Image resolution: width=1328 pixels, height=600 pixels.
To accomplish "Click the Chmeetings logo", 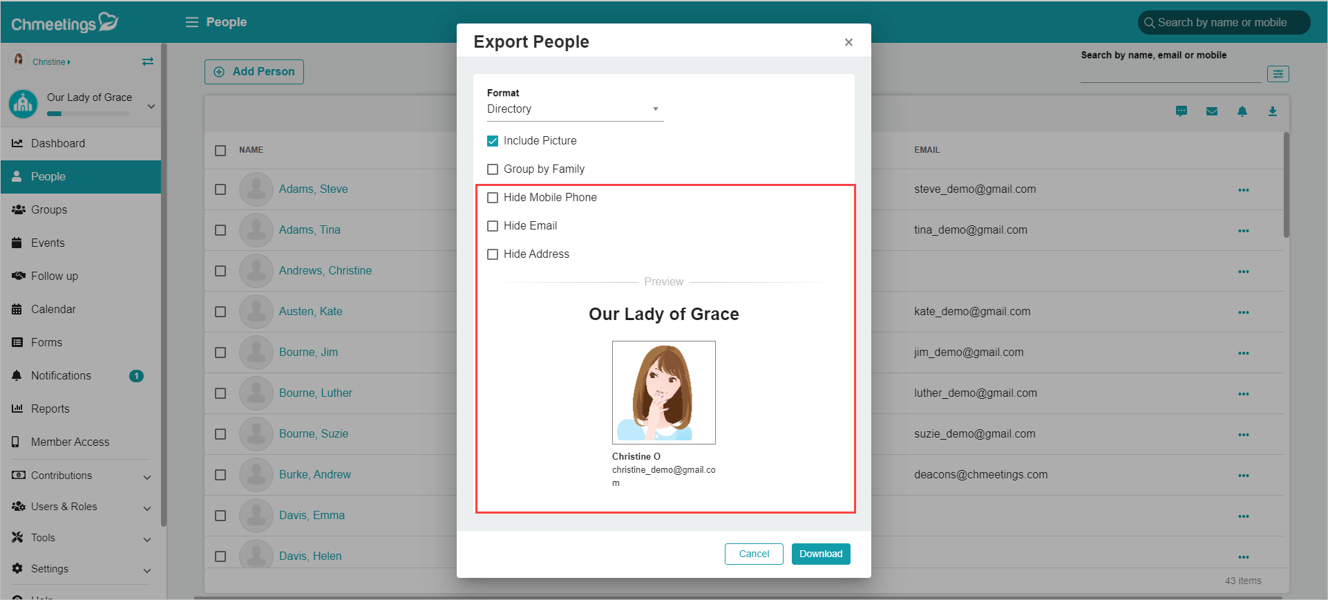I will click(x=65, y=23).
